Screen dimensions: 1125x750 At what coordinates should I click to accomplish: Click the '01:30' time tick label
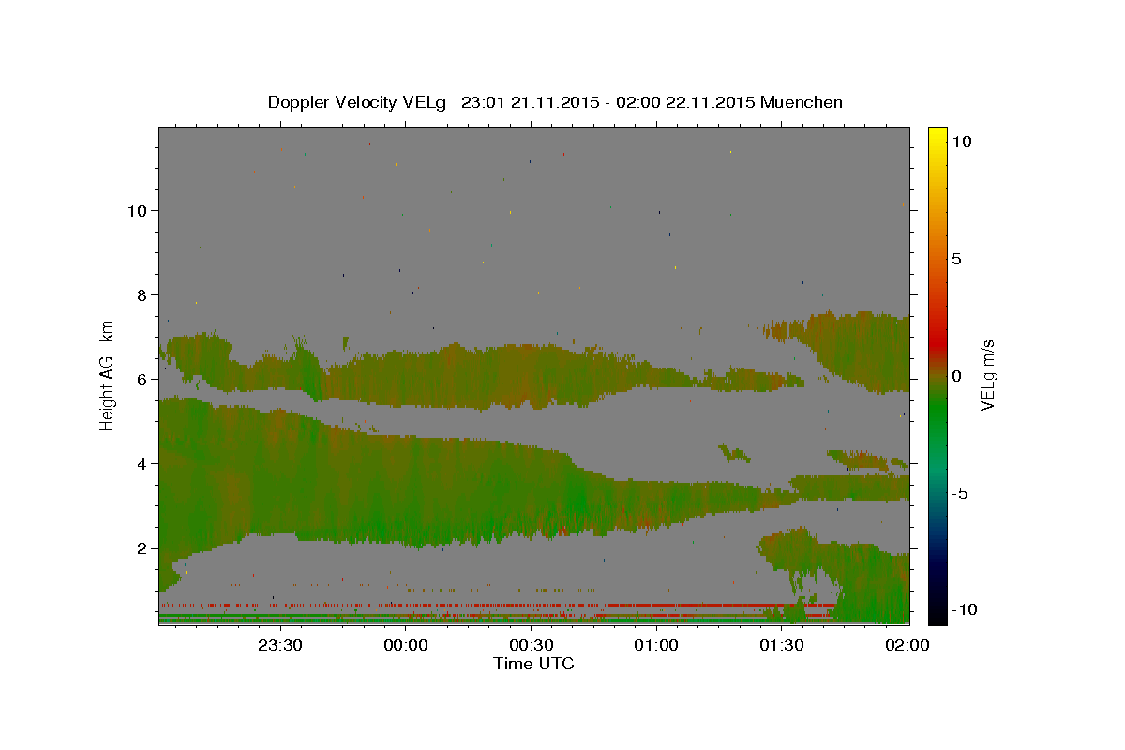click(781, 645)
